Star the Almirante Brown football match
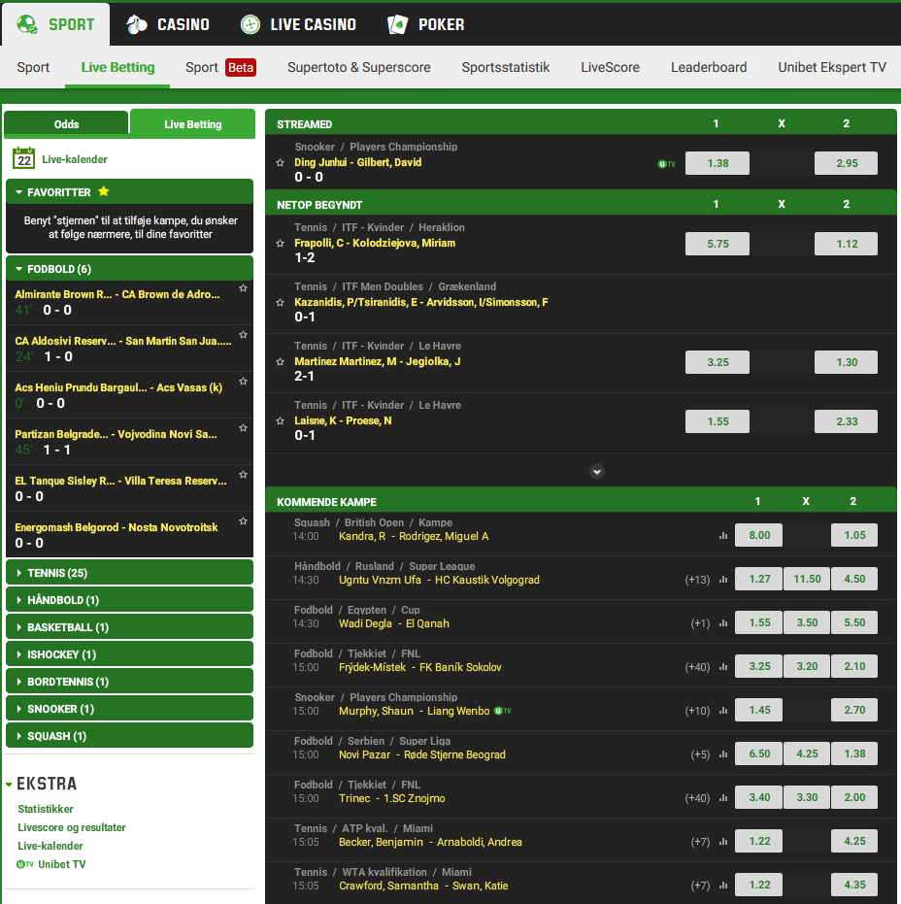 tap(244, 287)
